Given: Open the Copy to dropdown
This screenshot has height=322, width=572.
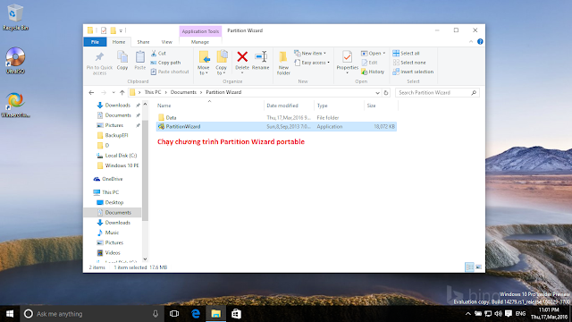Looking at the screenshot, I should click(x=221, y=63).
